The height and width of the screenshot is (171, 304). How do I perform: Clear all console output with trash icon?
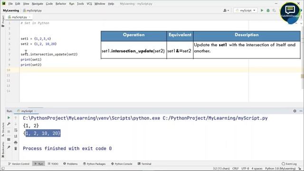pyautogui.click(x=16, y=149)
